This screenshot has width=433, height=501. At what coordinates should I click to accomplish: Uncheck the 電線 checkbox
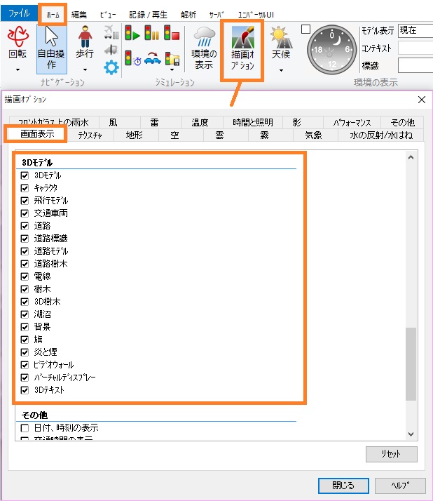point(25,276)
